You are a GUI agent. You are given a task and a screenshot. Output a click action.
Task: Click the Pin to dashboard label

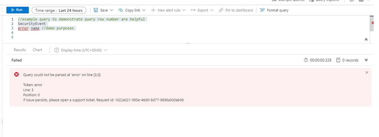coord(239,10)
